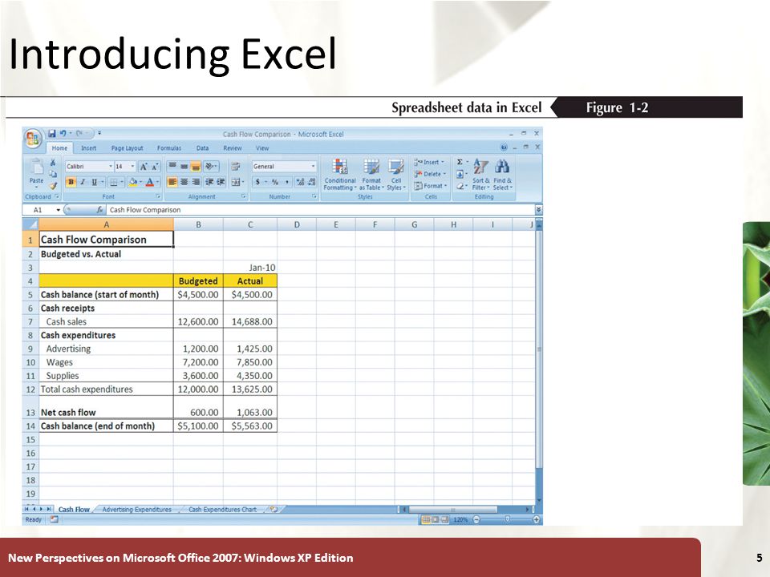Increase font size with Grow Font
Viewport: 770px width, 577px height.
(x=144, y=167)
